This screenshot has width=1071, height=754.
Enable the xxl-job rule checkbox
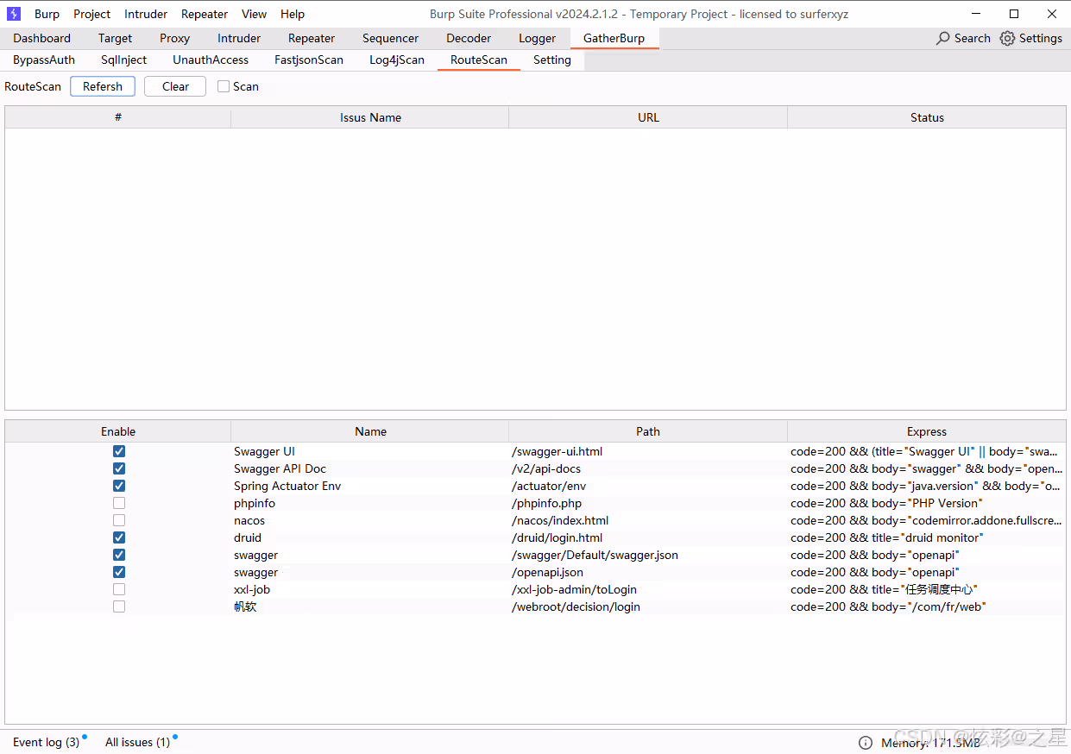pyautogui.click(x=119, y=589)
